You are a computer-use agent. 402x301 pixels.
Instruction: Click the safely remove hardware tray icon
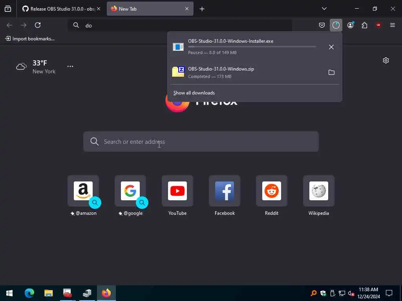coord(333,293)
